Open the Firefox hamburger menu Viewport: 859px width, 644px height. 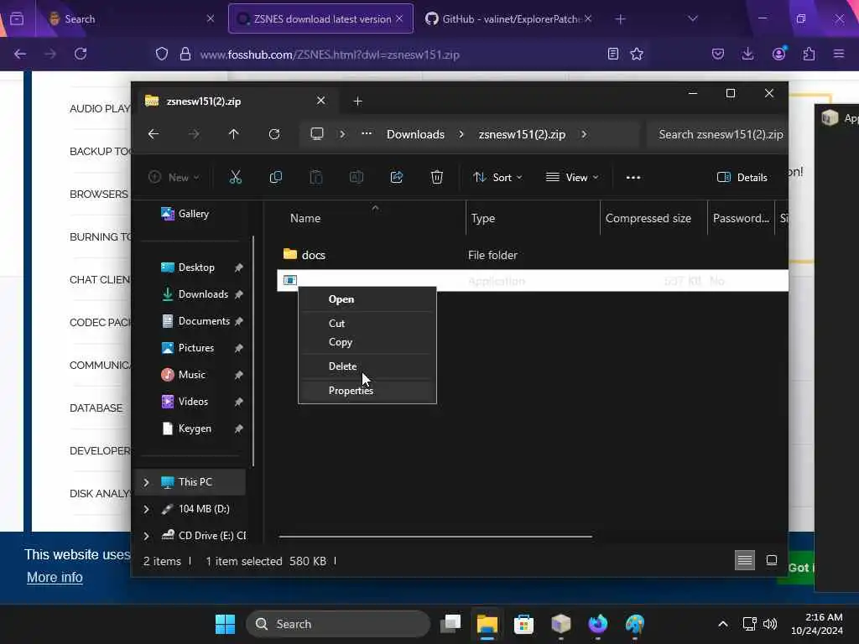tap(839, 54)
